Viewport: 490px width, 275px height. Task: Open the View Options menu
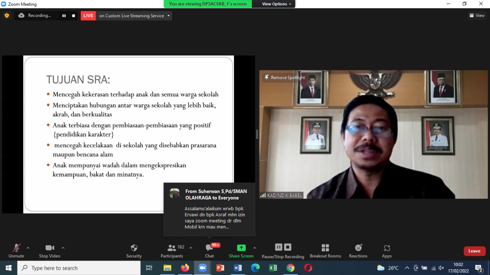pyautogui.click(x=276, y=4)
